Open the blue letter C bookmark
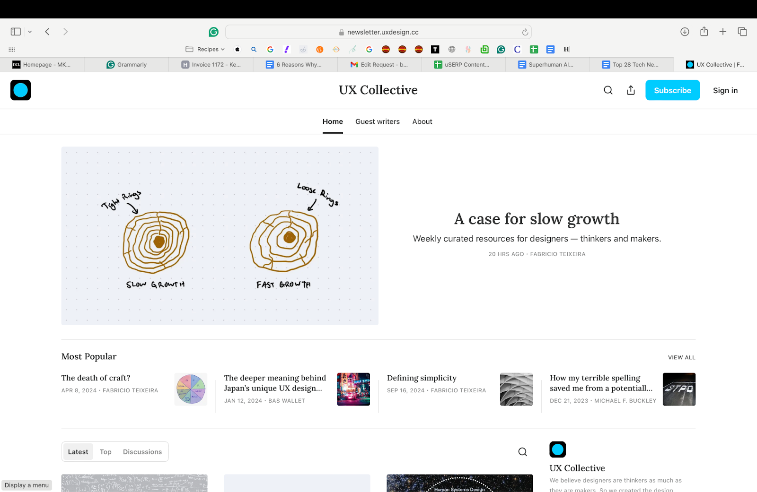This screenshot has height=492, width=757. (x=517, y=49)
